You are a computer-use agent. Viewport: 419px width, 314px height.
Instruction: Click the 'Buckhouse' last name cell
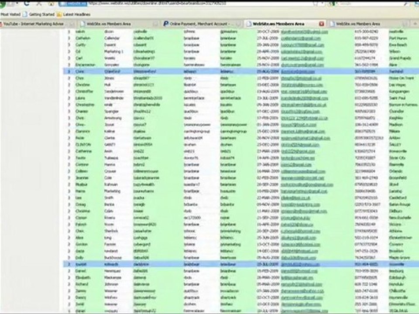pyautogui.click(x=113, y=258)
